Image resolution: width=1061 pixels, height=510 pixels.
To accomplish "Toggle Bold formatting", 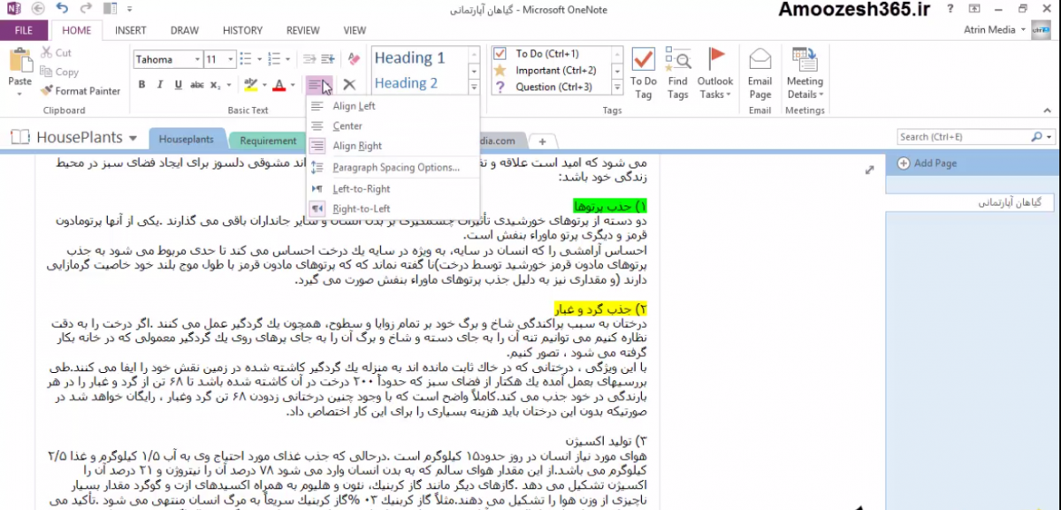I will click(141, 85).
